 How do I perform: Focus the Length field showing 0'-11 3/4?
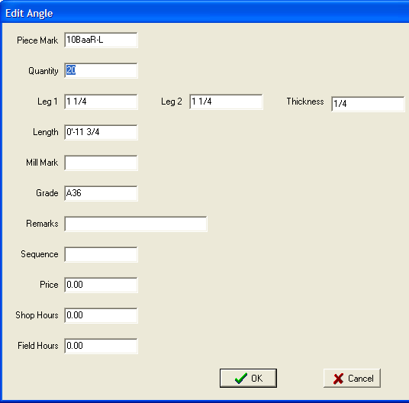(101, 132)
